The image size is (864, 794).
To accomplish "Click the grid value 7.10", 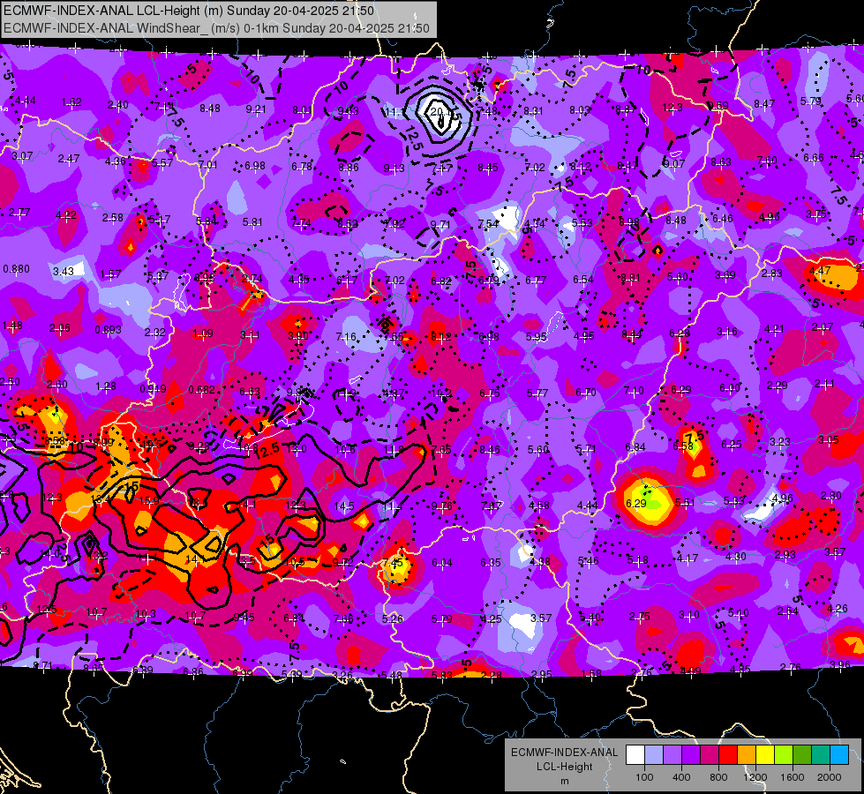I will coord(634,391).
